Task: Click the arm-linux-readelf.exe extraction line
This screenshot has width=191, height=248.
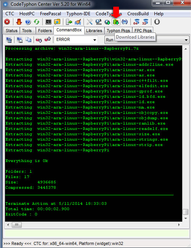Action: pos(87,129)
